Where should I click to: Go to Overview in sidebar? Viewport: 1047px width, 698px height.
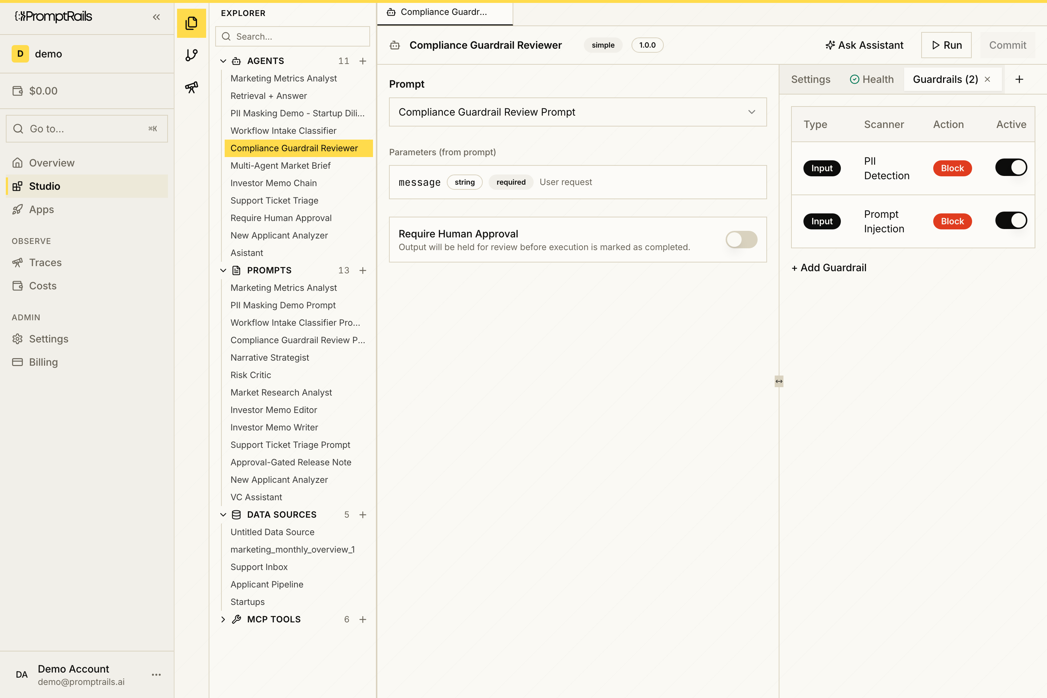point(87,163)
